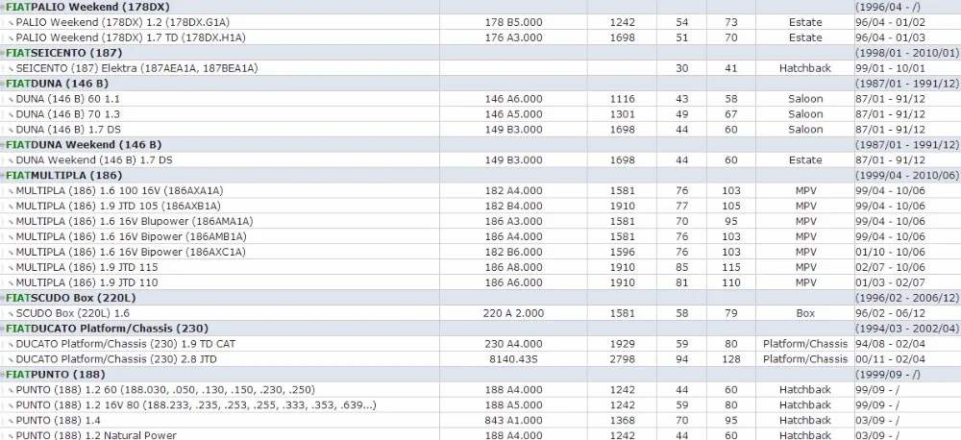Click the arrow icon beside DUNA 60 1.1
Viewport: 961px width, 440px height.
point(11,99)
